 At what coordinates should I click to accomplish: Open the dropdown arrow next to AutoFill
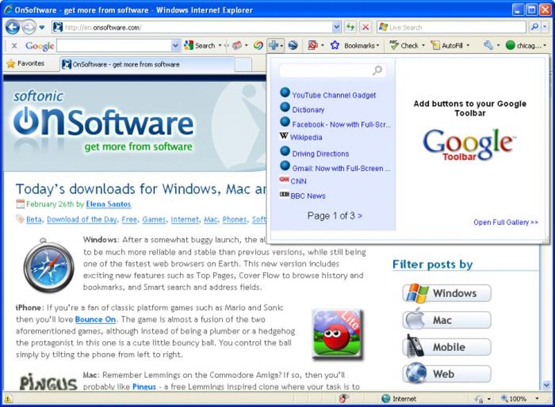(x=468, y=46)
